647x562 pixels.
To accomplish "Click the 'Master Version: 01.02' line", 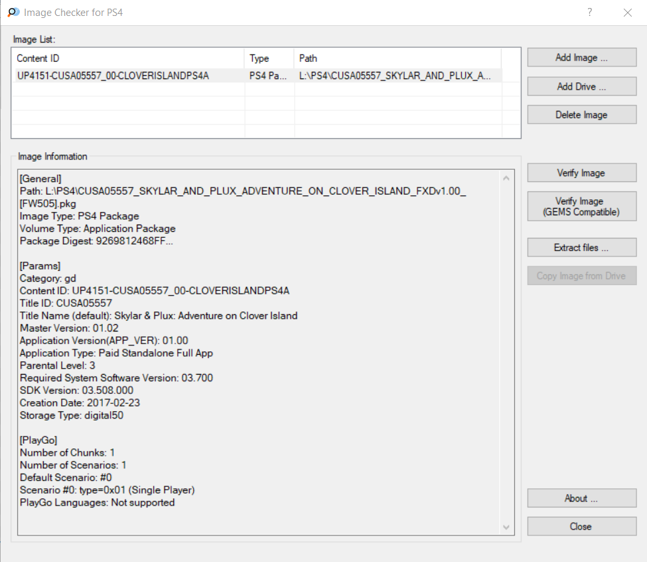I will coord(69,328).
